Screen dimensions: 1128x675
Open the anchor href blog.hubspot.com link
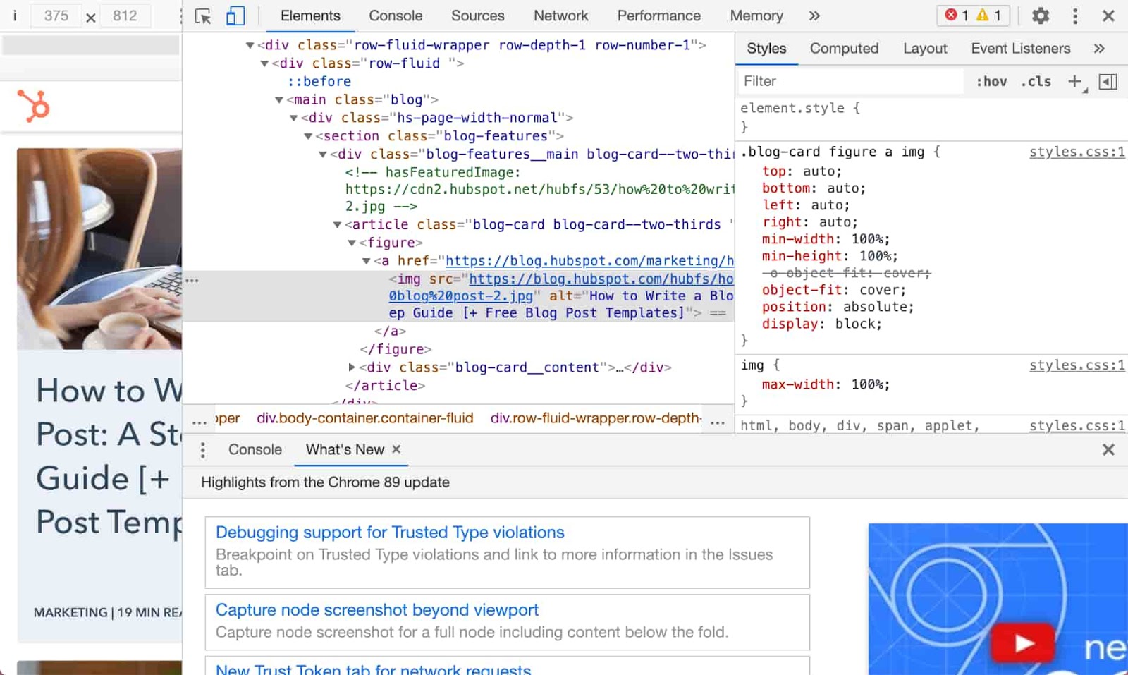click(590, 261)
